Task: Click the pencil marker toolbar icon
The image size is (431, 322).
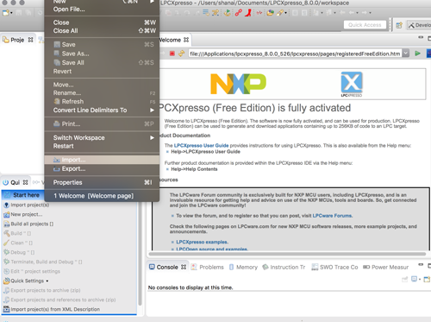Action: pos(279,13)
